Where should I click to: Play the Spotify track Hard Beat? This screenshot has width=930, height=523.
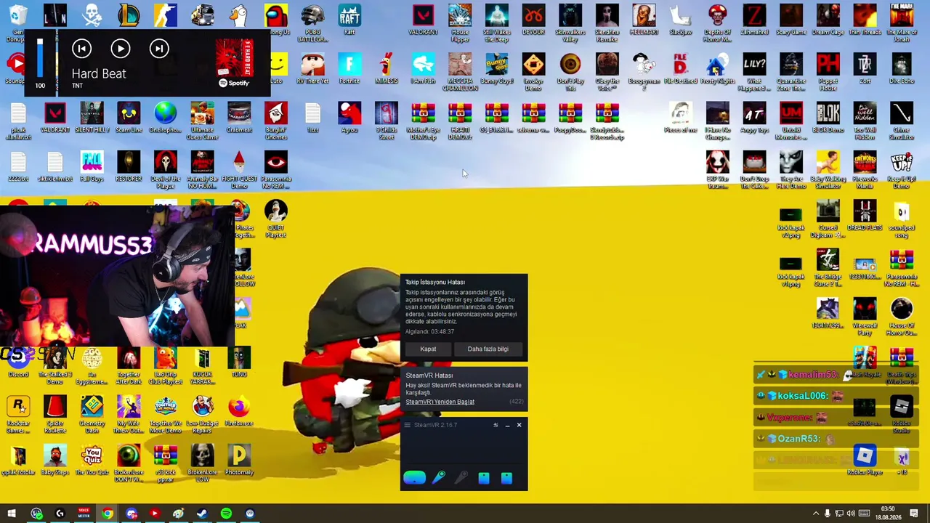(120, 49)
